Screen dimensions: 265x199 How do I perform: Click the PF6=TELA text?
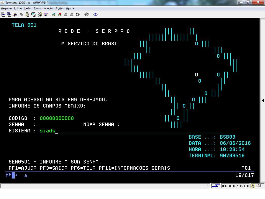tap(83, 168)
